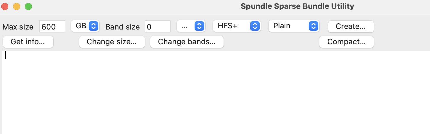Minimize the window with the yellow button
The height and width of the screenshot is (134, 430).
17,6
